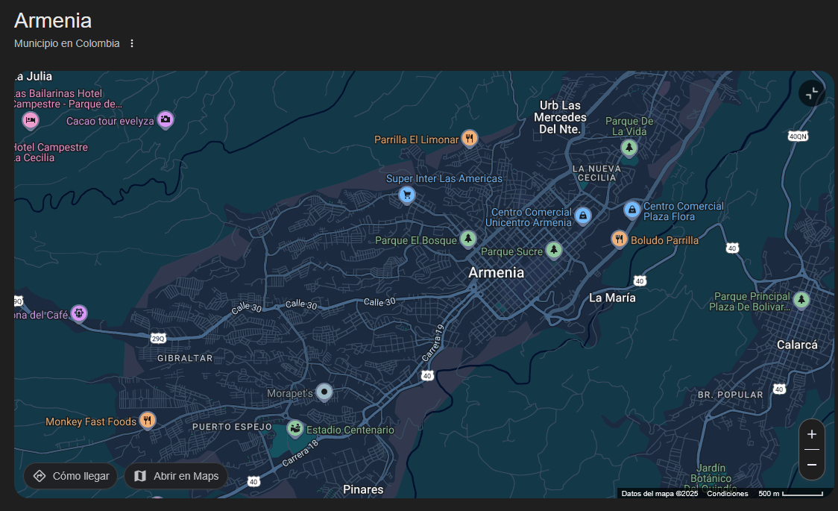Viewport: 838px width, 511px height.
Task: Click the LA NUEVA CECILIA label
Action: point(596,173)
